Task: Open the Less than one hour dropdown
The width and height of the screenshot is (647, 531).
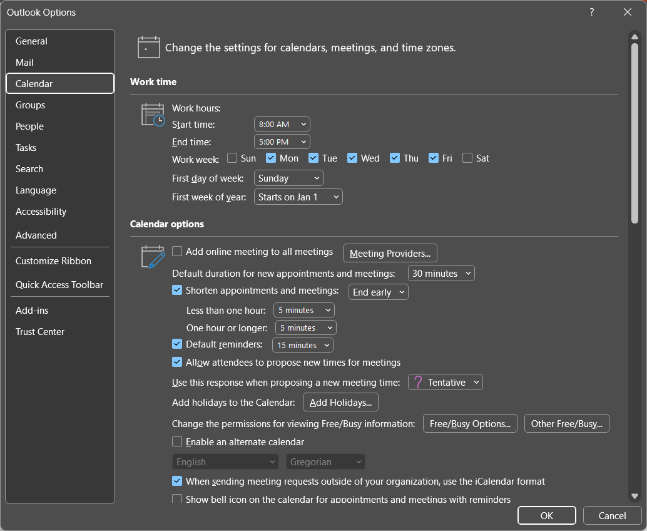Action: (x=304, y=310)
